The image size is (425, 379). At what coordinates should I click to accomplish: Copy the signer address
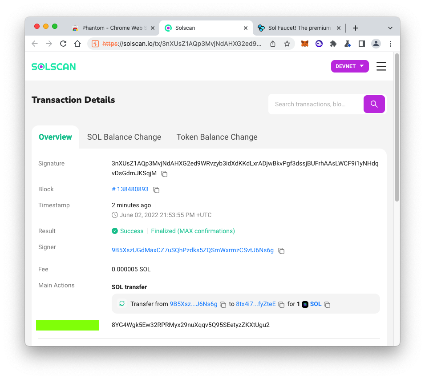(281, 251)
